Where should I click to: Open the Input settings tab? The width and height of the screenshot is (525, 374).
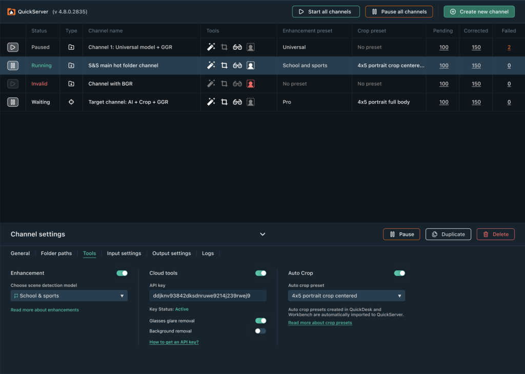click(124, 253)
